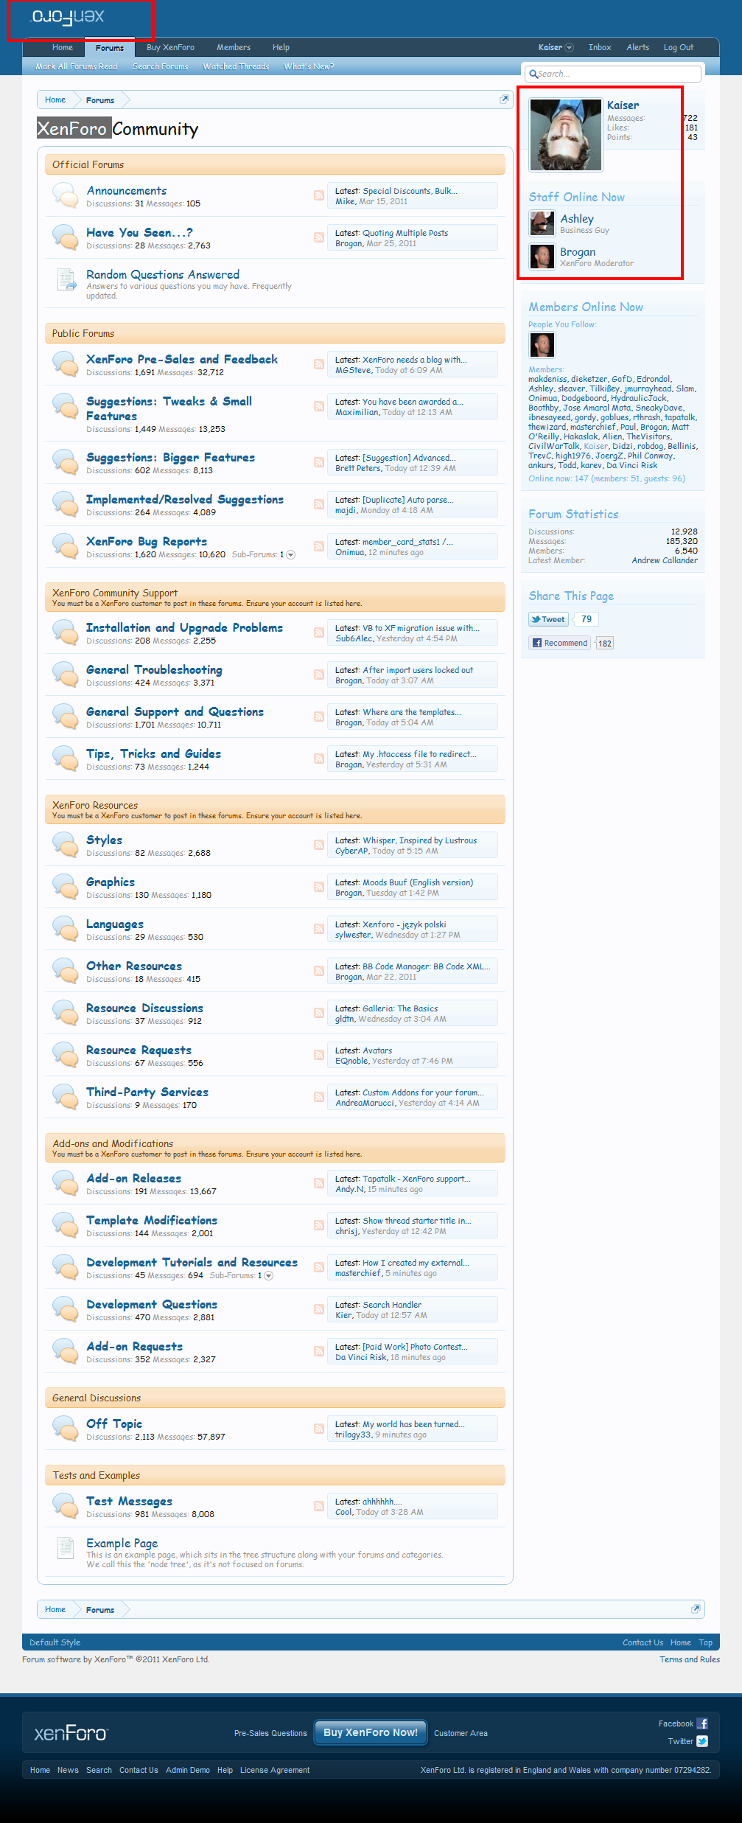Click the What's New? link

coord(309,66)
